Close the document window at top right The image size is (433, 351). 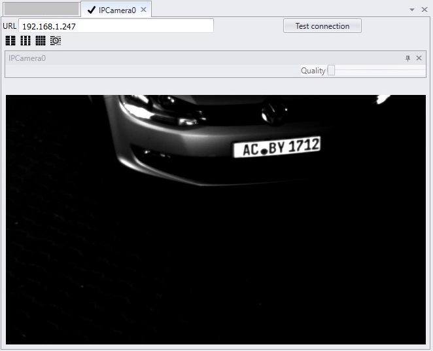click(x=424, y=10)
